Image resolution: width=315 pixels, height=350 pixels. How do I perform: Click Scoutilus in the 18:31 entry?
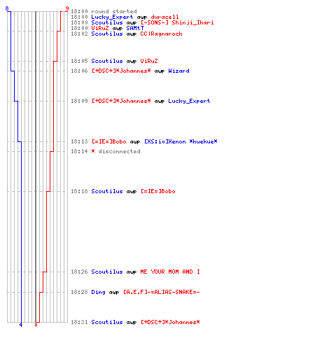(107, 322)
